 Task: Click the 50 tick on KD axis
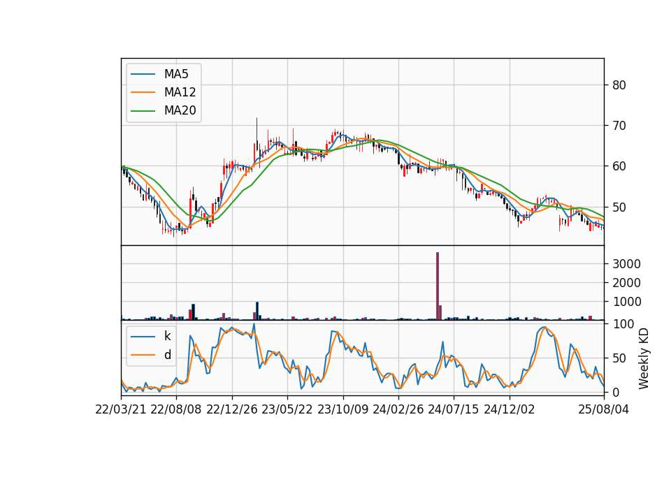619,358
